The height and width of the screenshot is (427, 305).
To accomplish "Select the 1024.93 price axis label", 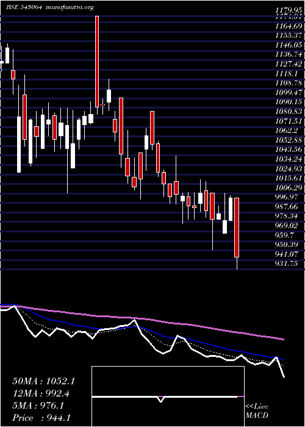I will point(289,168).
